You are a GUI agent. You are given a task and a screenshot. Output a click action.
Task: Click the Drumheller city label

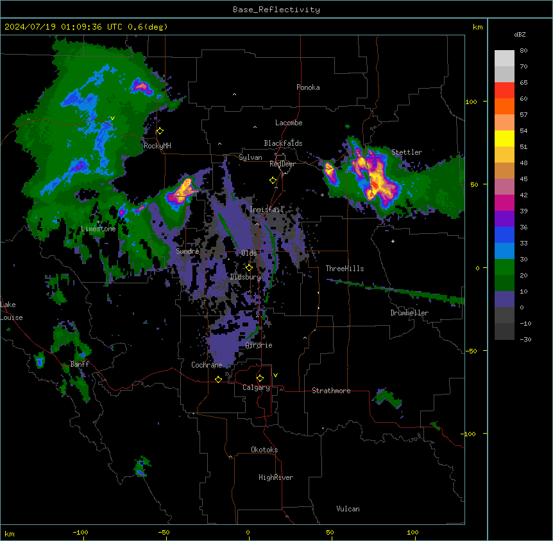tap(409, 313)
